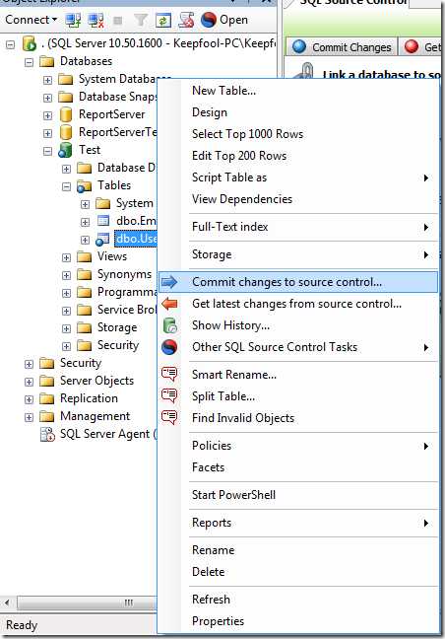Click the Filter funnel icon in toolbar

click(141, 20)
